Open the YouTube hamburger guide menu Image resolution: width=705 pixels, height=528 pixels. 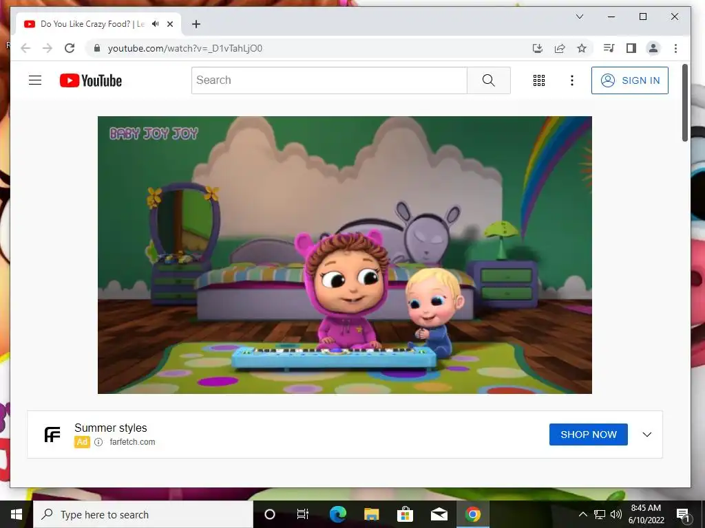pyautogui.click(x=35, y=80)
